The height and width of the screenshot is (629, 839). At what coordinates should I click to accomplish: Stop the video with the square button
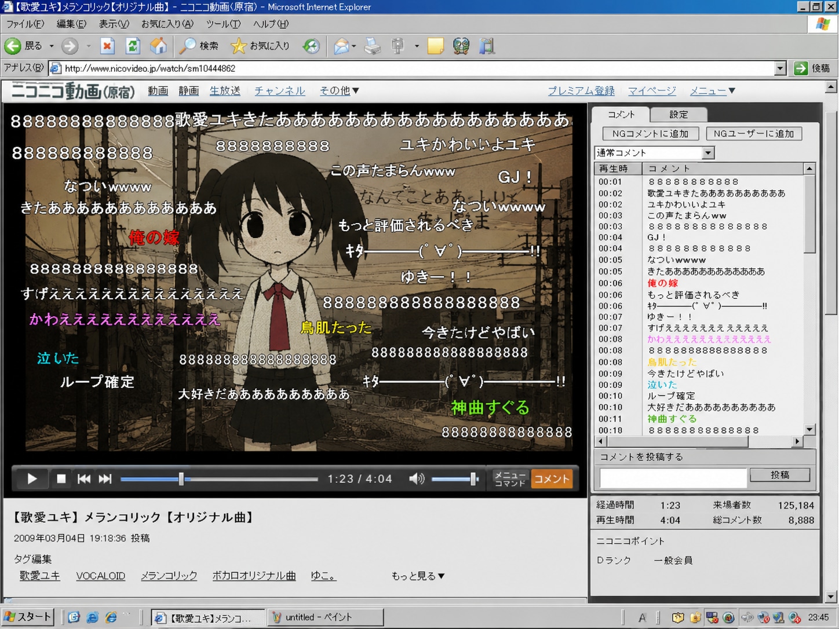[61, 479]
